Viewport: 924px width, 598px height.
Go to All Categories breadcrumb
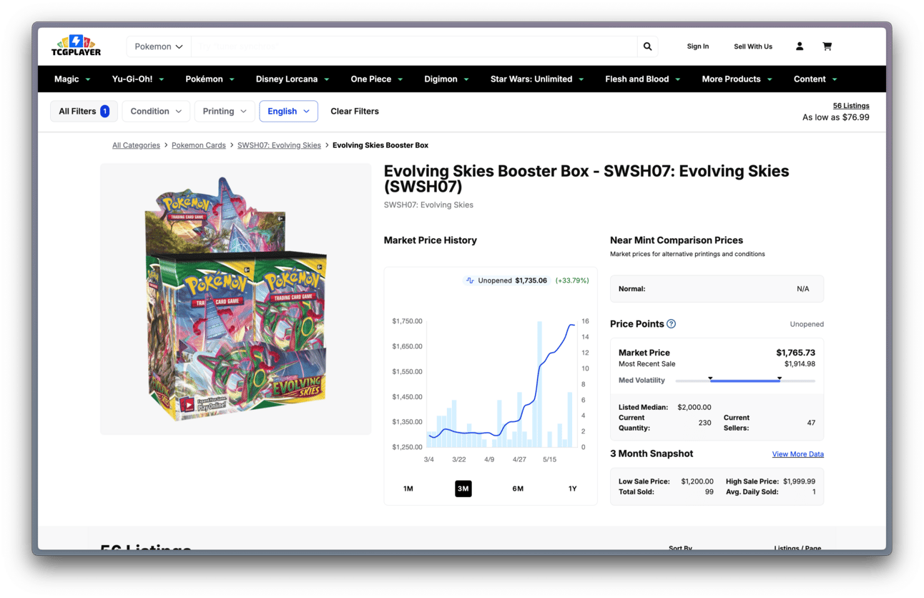point(136,145)
